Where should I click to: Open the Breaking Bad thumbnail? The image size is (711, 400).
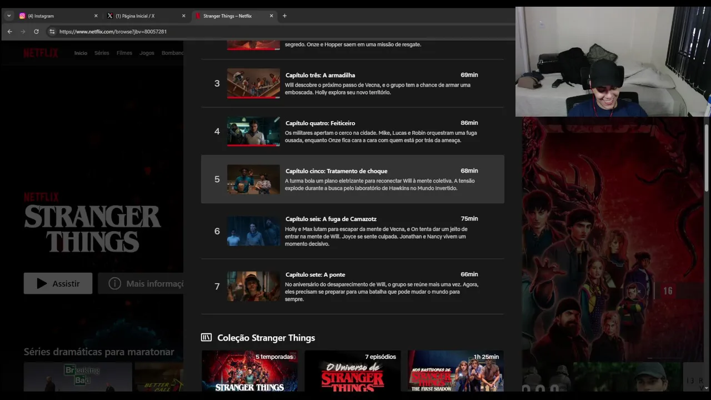(x=78, y=377)
